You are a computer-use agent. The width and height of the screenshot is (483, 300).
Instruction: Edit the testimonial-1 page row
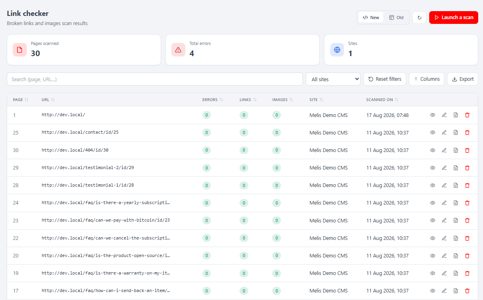pyautogui.click(x=444, y=185)
